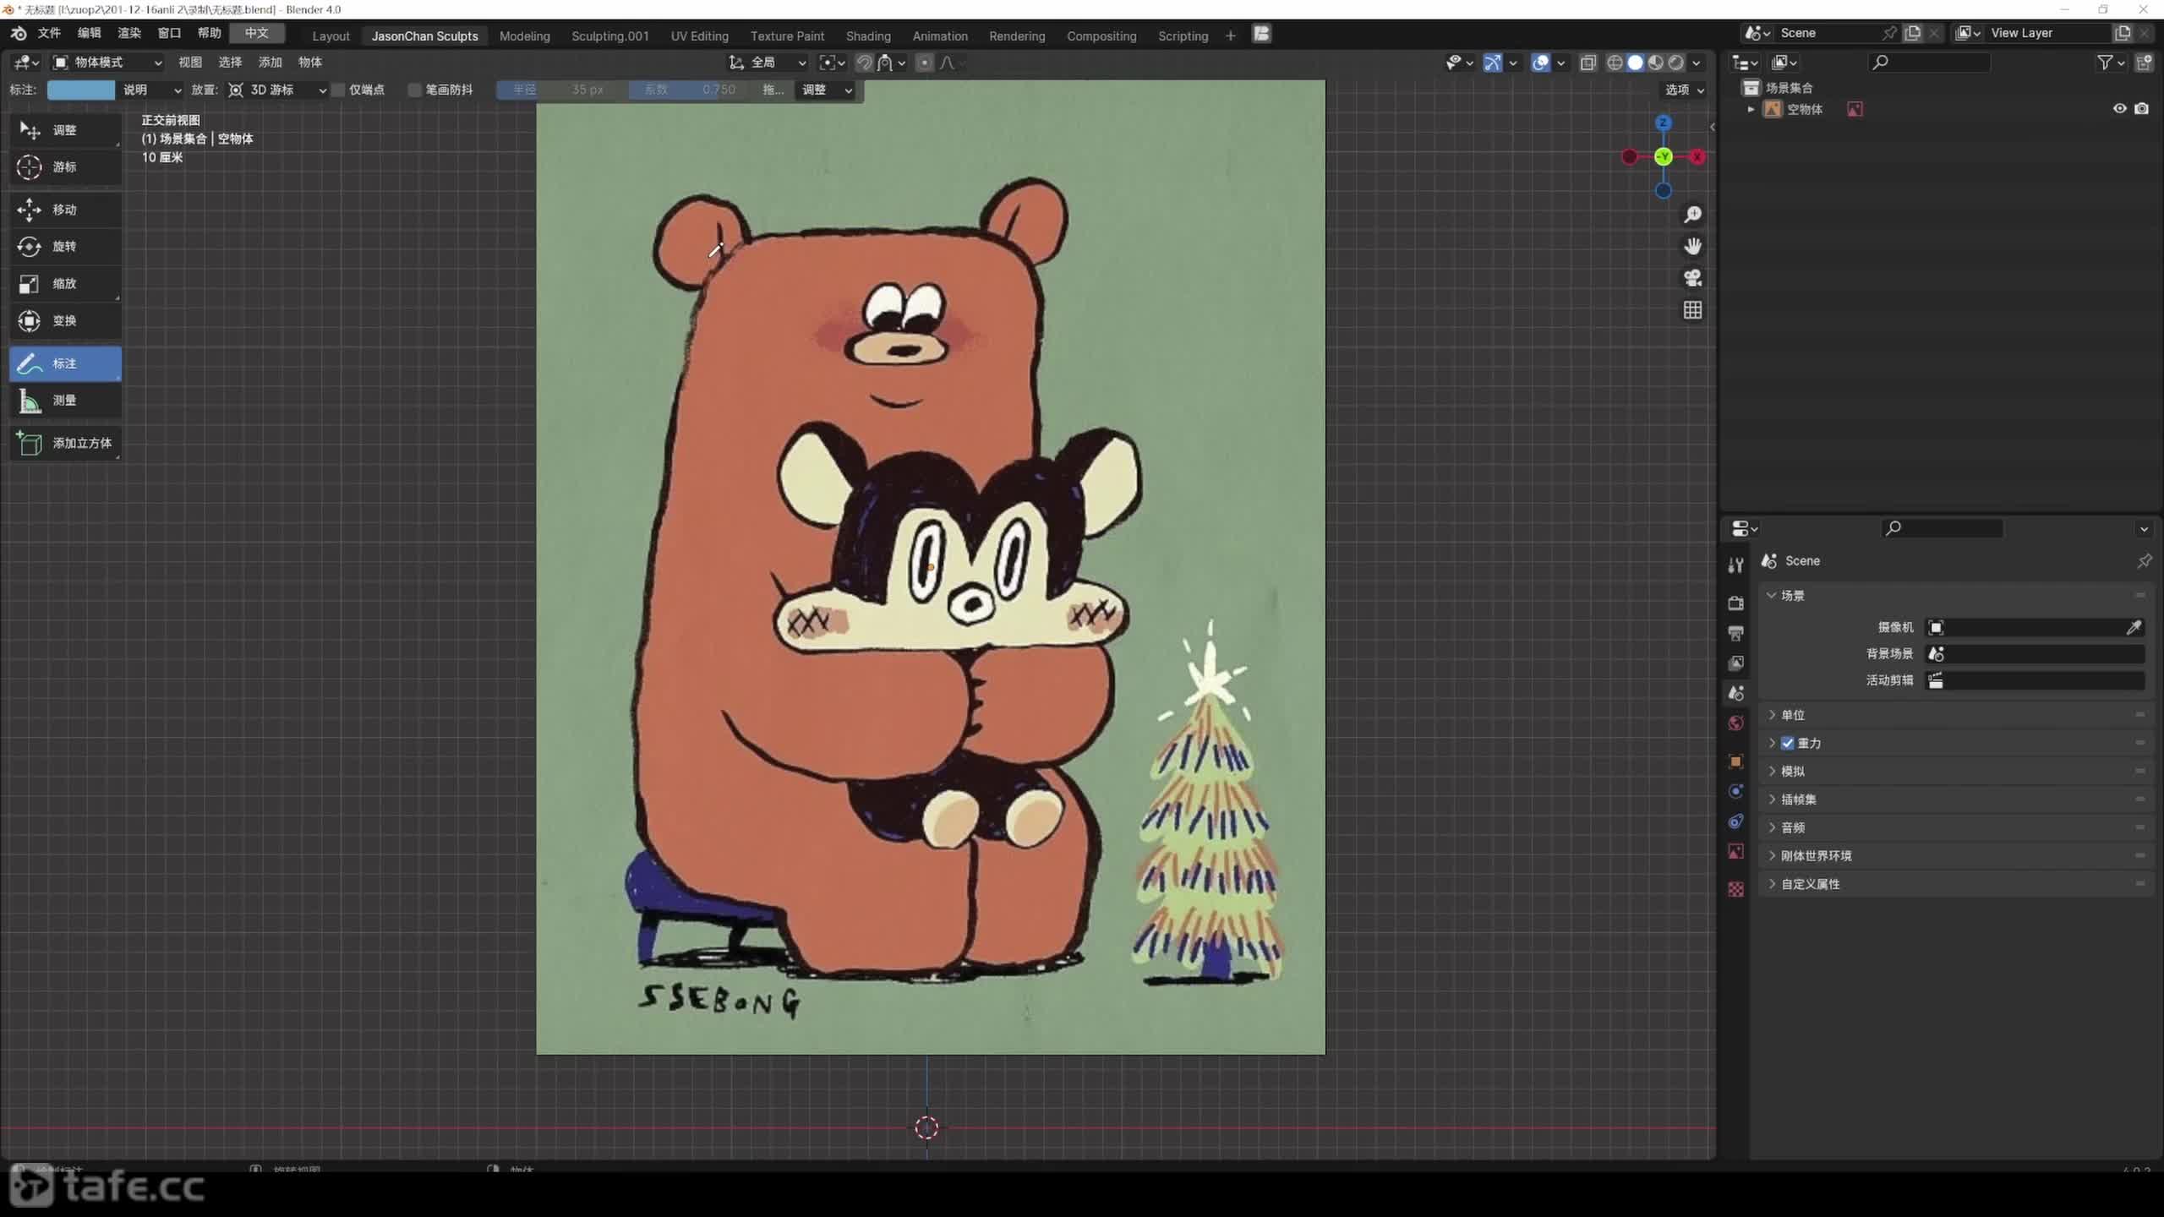Open the 说明 annotation layer dropdown

click(x=151, y=90)
